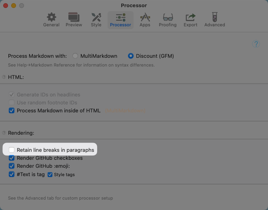This screenshot has width=268, height=210.
Task: Turn off Render GitHub :emoji:
Action: tap(12, 166)
